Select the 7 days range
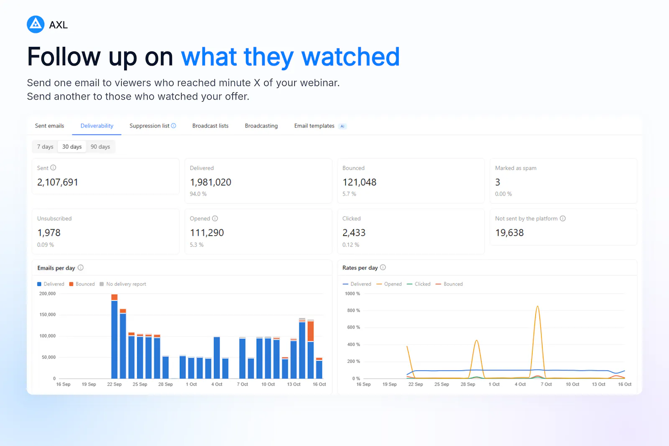Screen dimensions: 669x446 click(x=45, y=147)
